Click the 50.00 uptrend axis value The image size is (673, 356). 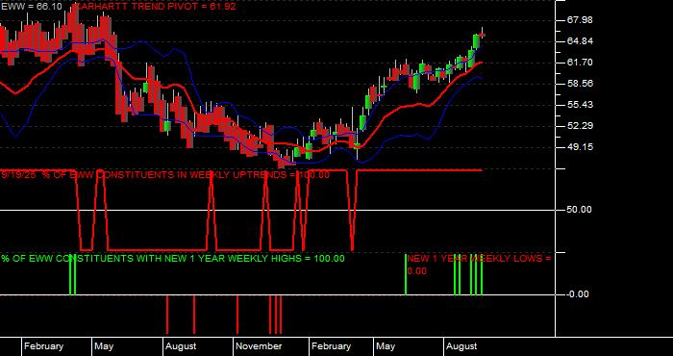579,210
